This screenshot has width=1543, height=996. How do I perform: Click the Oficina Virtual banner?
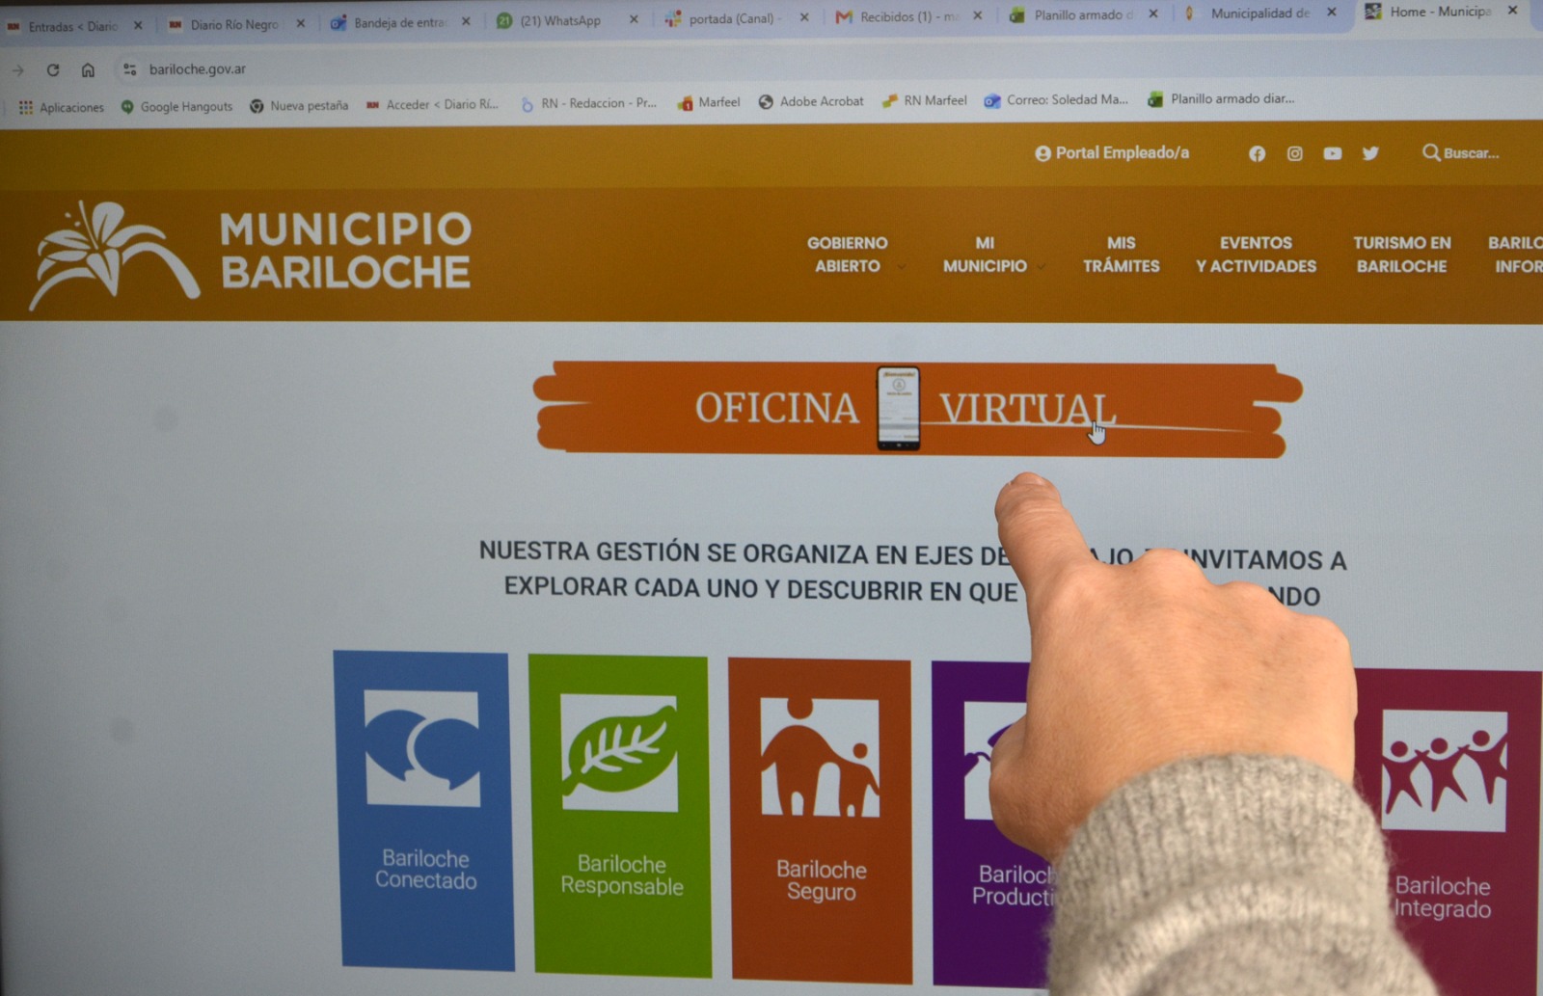coord(918,409)
